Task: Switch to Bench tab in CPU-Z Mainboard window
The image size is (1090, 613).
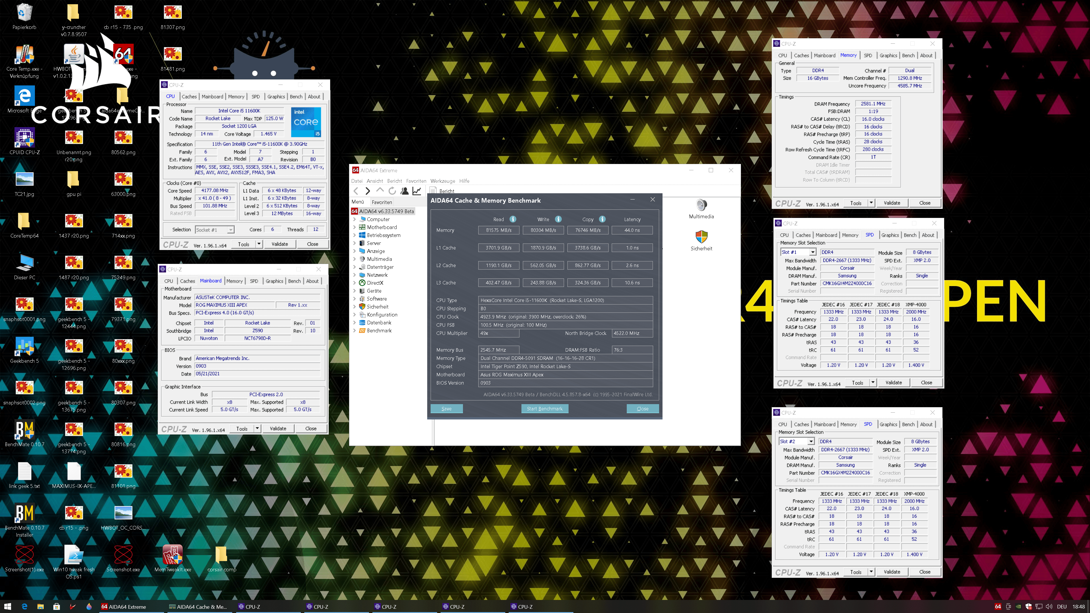Action: click(x=295, y=281)
